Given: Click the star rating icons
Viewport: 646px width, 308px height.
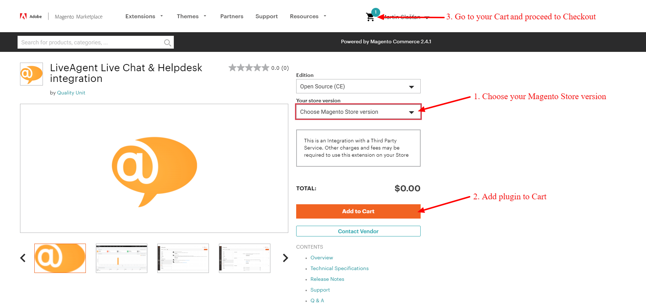Looking at the screenshot, I should [x=249, y=68].
